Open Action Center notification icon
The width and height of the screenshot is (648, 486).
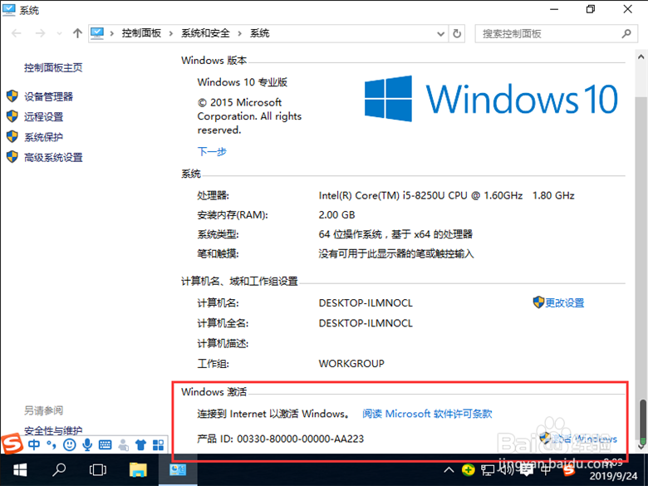(x=527, y=470)
